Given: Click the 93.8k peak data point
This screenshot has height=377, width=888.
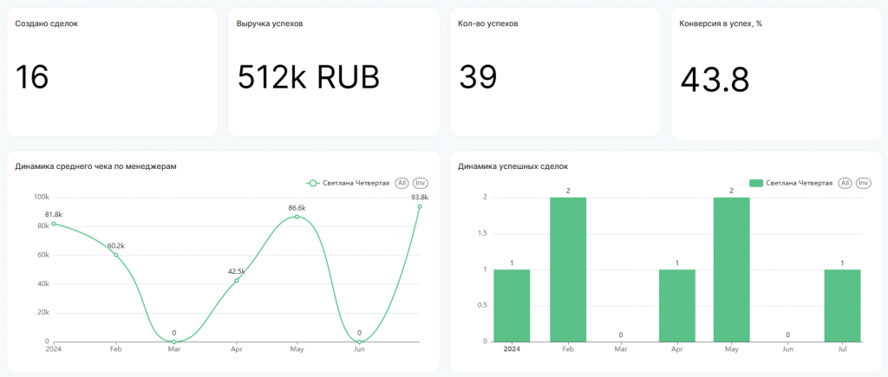Looking at the screenshot, I should point(420,206).
